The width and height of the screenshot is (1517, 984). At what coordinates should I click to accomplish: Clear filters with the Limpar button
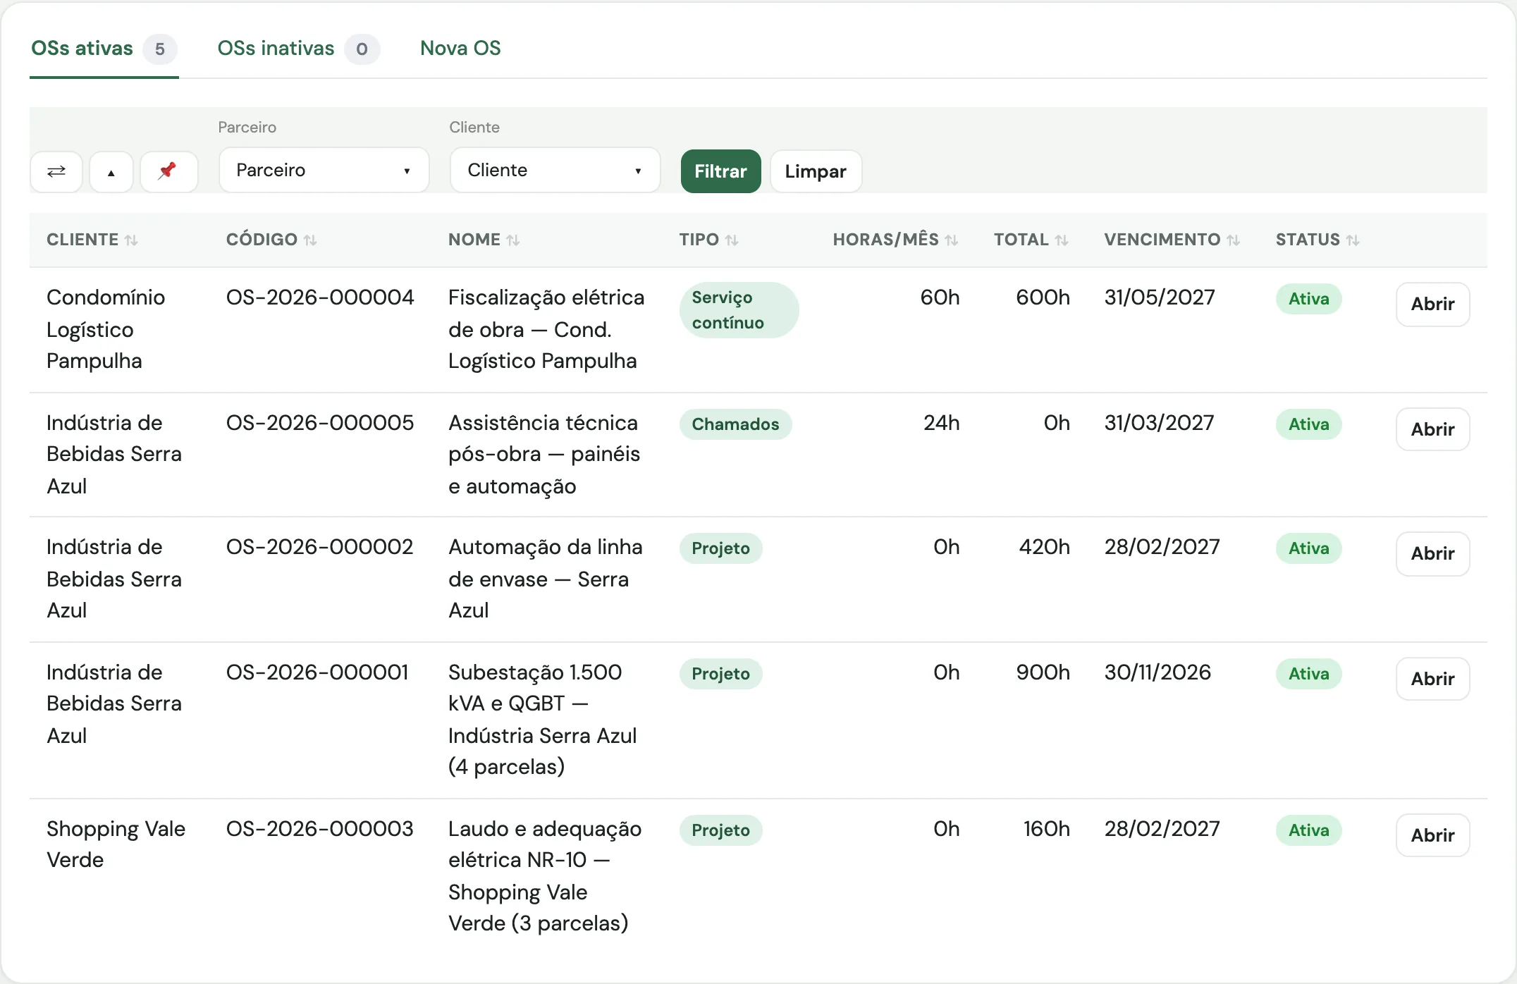pyautogui.click(x=816, y=171)
